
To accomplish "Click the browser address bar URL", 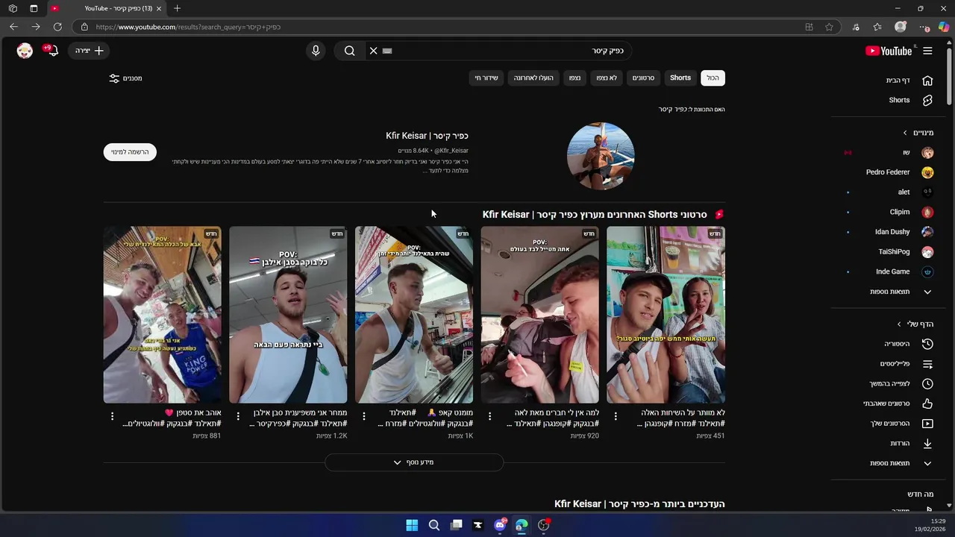I will click(188, 27).
